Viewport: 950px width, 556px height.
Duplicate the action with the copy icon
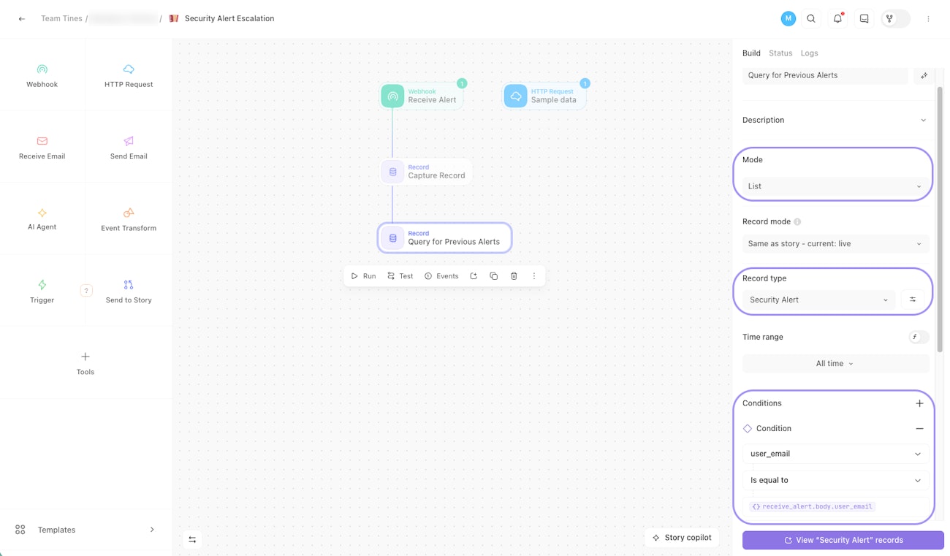coord(494,276)
